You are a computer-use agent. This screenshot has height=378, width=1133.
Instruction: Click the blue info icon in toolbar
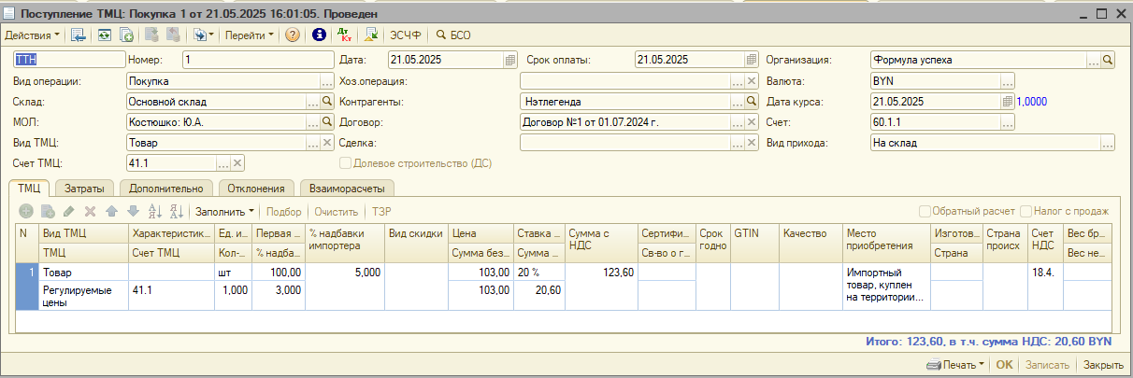319,35
